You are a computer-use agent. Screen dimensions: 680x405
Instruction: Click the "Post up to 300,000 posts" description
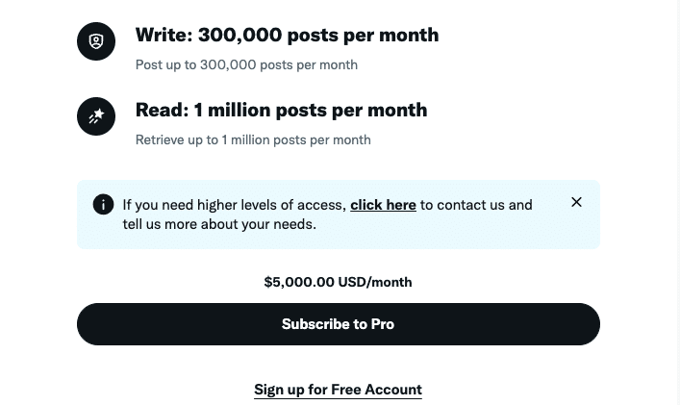click(246, 64)
